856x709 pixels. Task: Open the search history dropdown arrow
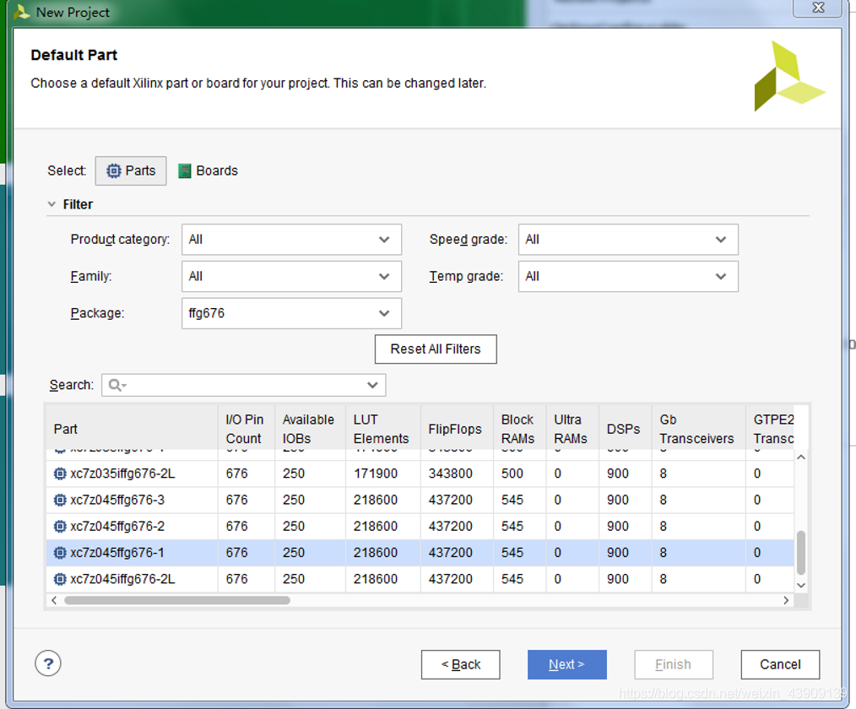[373, 385]
